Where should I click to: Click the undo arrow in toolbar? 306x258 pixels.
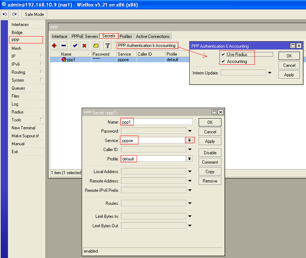[x=5, y=14]
